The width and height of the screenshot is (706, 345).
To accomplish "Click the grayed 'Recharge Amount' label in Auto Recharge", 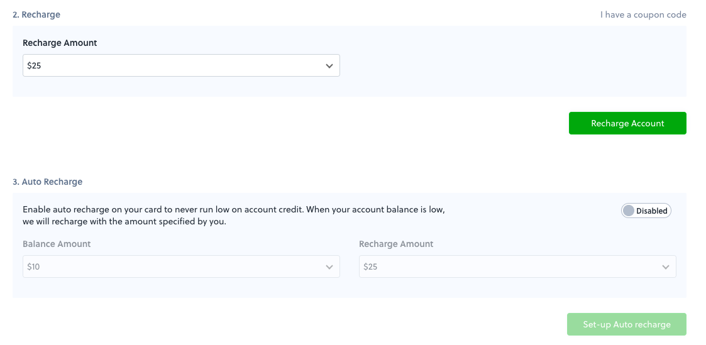I will point(396,244).
